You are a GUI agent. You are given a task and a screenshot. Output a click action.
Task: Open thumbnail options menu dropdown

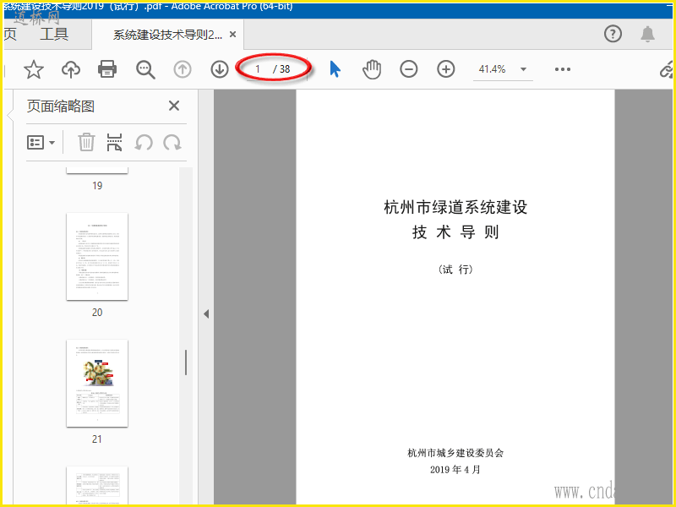pos(41,142)
